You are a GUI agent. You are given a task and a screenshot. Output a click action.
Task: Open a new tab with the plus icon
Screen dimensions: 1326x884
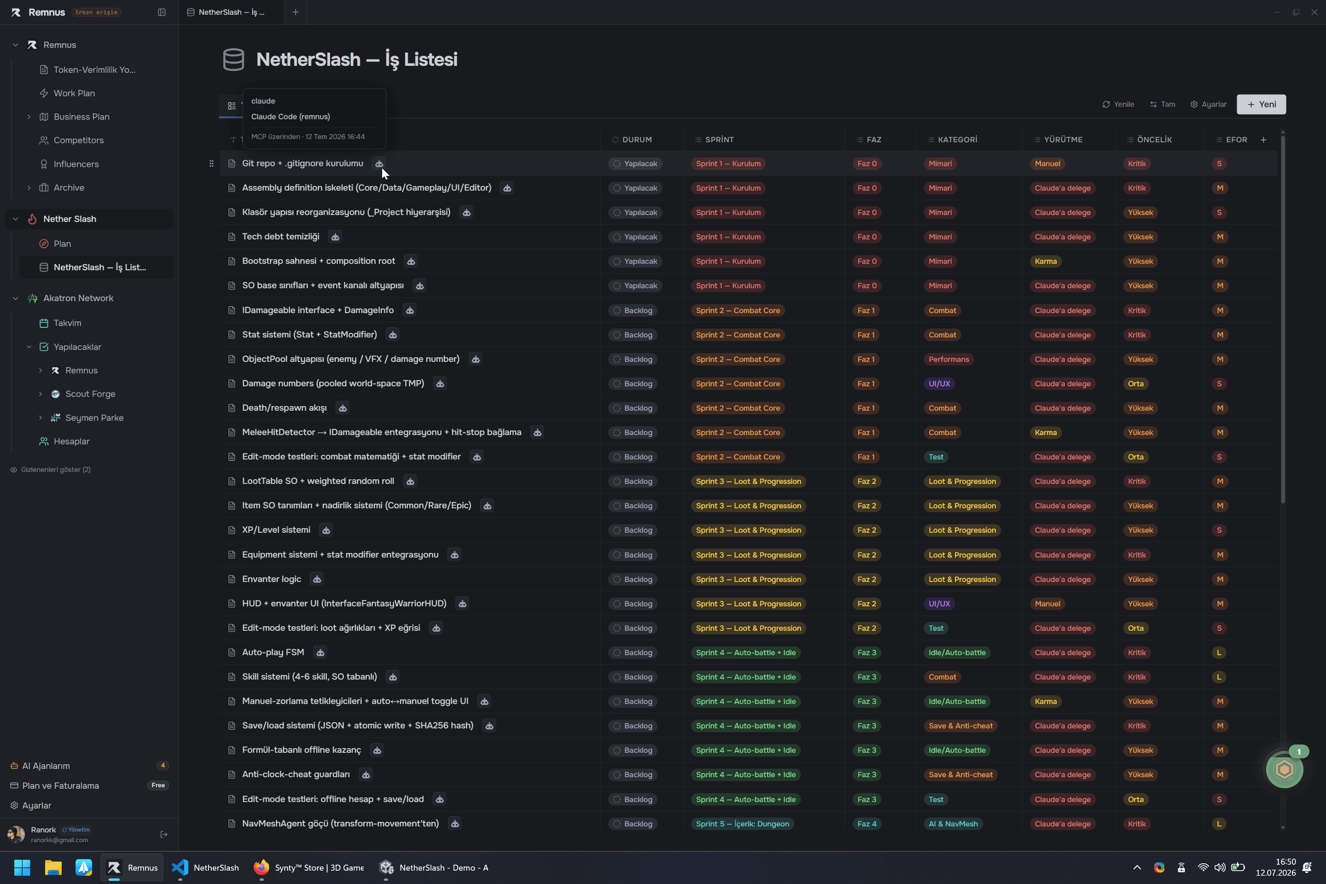pyautogui.click(x=296, y=12)
